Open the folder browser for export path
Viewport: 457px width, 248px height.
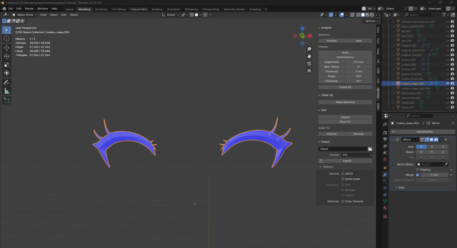tap(370, 149)
